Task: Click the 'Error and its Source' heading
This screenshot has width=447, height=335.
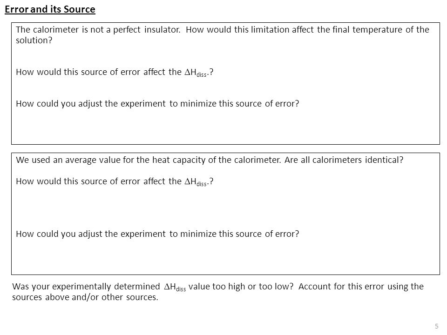Action: click(x=50, y=9)
